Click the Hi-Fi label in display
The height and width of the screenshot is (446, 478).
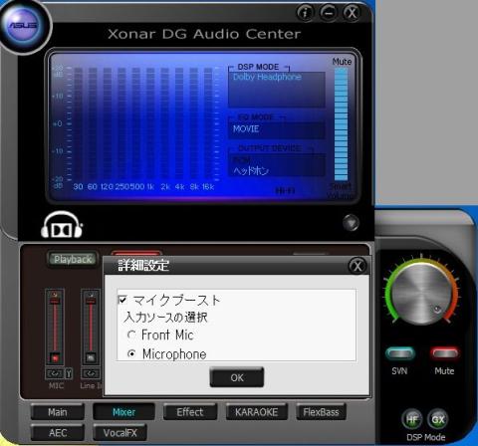[x=285, y=190]
